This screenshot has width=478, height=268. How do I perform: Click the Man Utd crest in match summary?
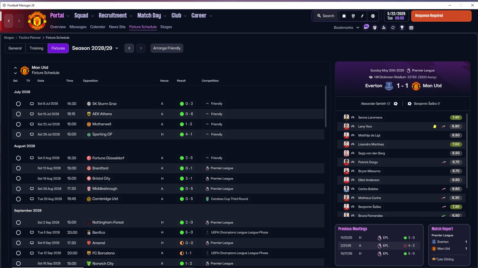416,86
